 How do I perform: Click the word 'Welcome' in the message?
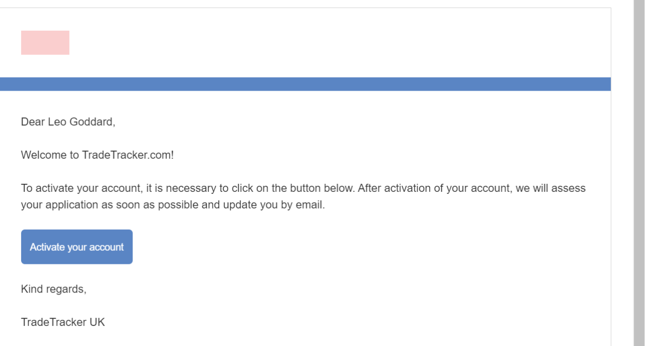(43, 155)
